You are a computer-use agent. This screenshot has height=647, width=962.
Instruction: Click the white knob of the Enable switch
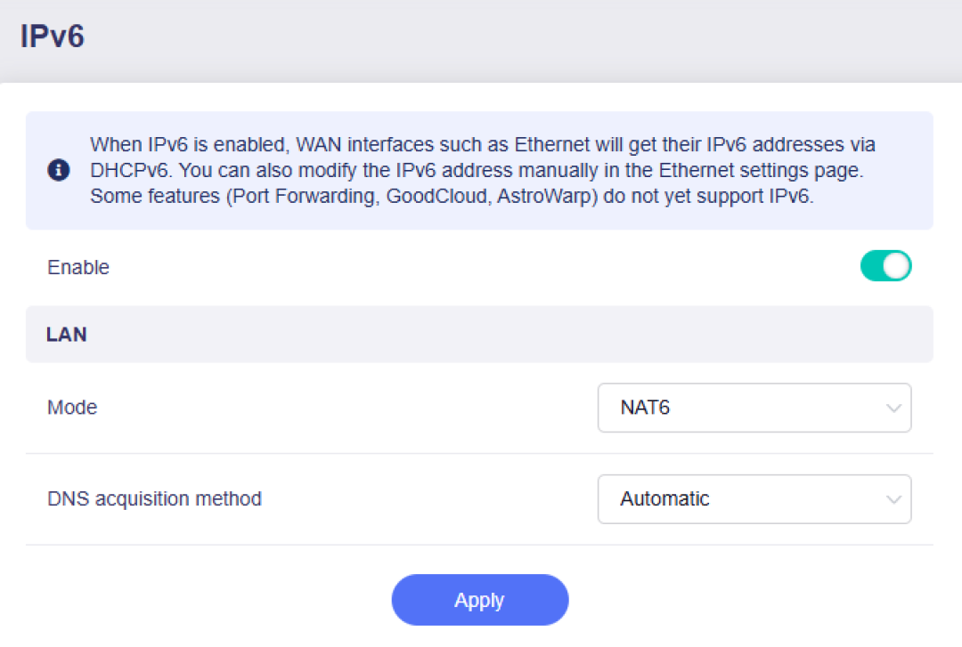pos(896,266)
